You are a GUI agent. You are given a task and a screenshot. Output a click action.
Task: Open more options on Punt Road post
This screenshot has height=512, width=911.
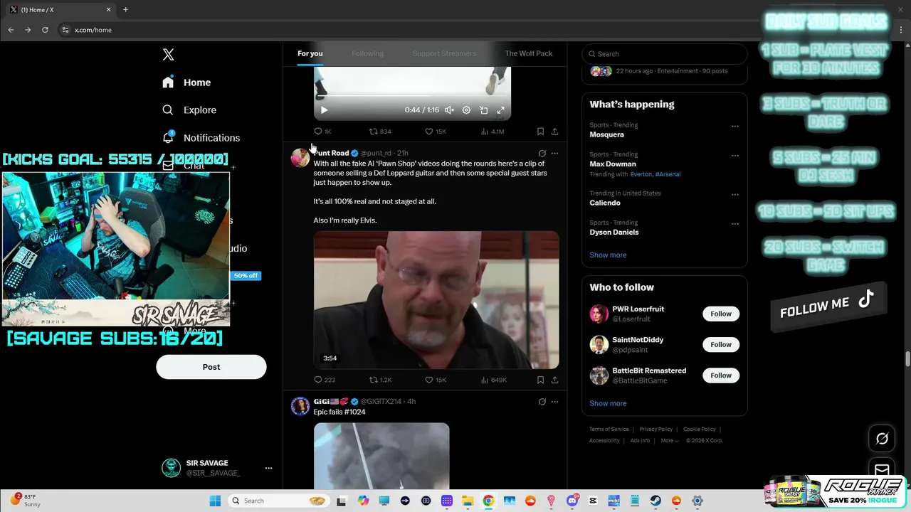(554, 153)
